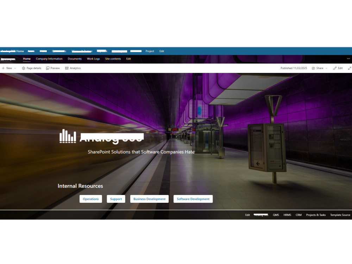
Task: Open Analytics from the page toolbar
Action: pyautogui.click(x=73, y=68)
